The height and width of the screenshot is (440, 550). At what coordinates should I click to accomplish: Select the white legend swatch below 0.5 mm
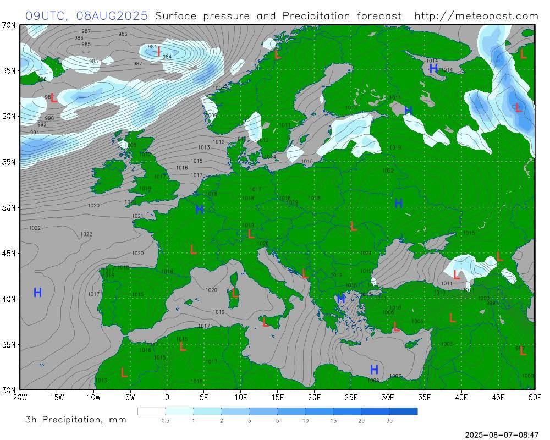(151, 411)
